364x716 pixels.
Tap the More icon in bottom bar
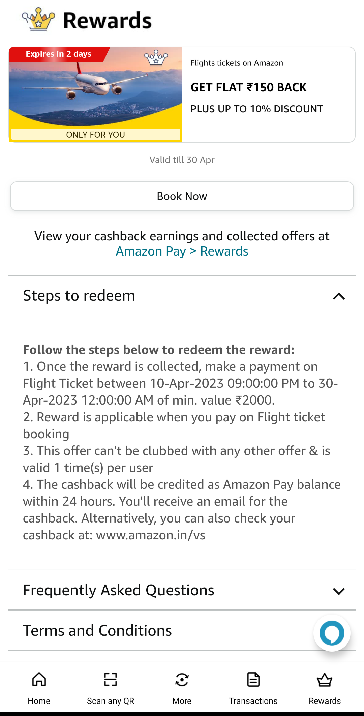click(x=182, y=679)
